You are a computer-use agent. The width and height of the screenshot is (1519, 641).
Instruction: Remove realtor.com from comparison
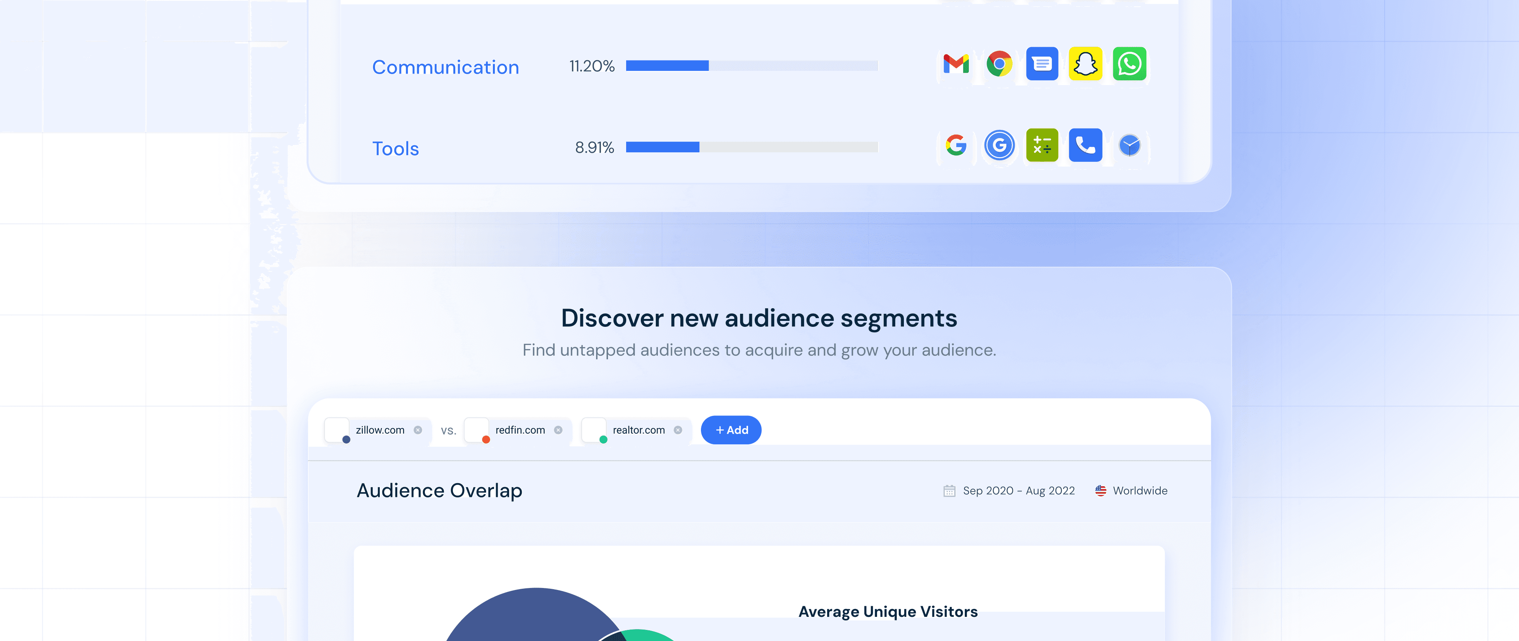(x=678, y=430)
